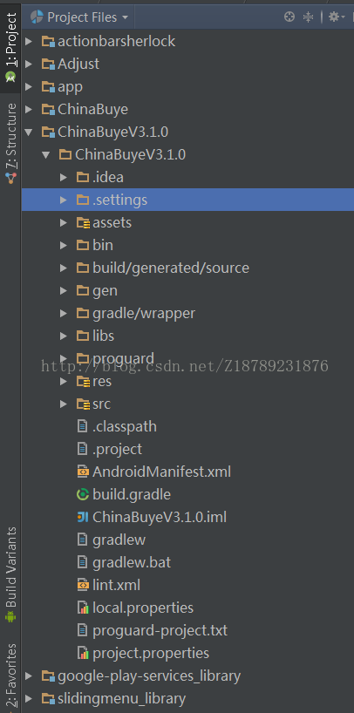
Task: Collapse the top-level ChinaBuyeV3.1.0 node
Action: [x=29, y=132]
